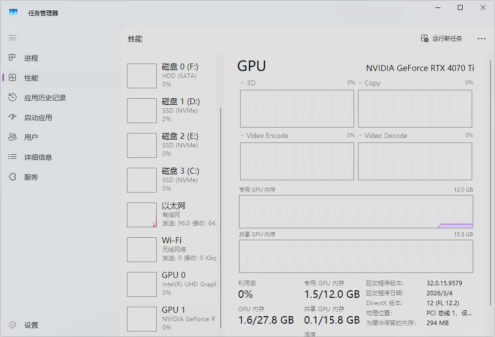
Task: Select 磁盘 0 (F:) in resource list
Action: pos(171,76)
